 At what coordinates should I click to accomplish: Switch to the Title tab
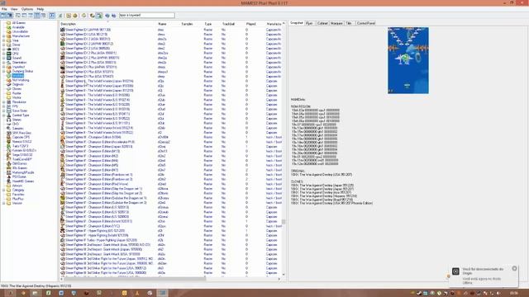[349, 23]
